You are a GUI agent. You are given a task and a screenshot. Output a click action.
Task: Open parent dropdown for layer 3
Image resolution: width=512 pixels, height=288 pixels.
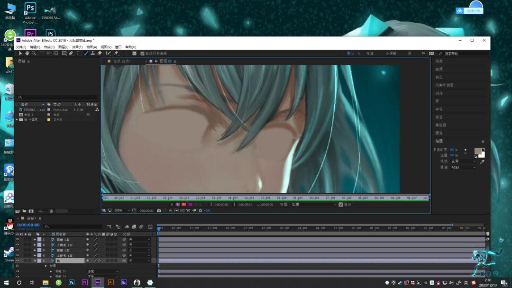139,250
